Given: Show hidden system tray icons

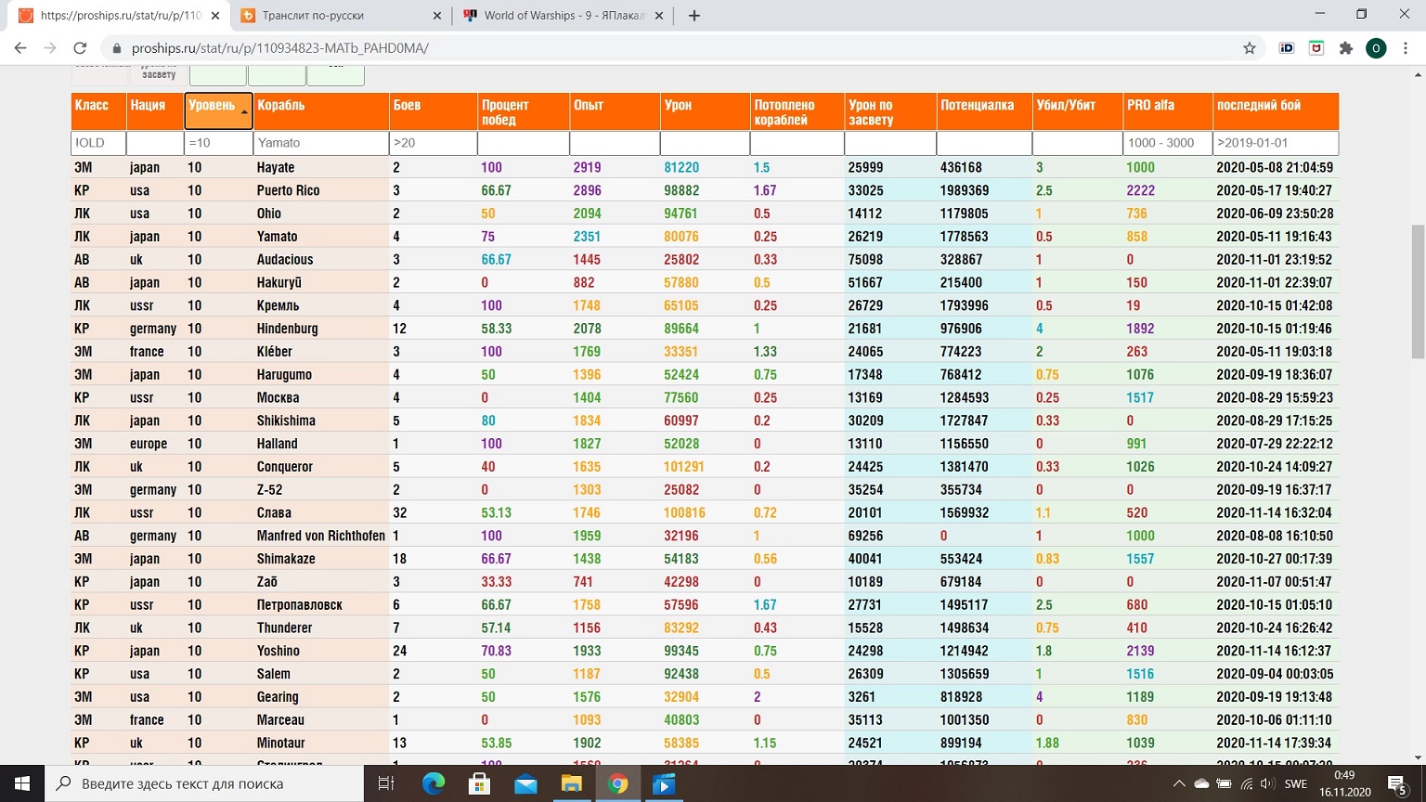Looking at the screenshot, I should tap(1179, 783).
